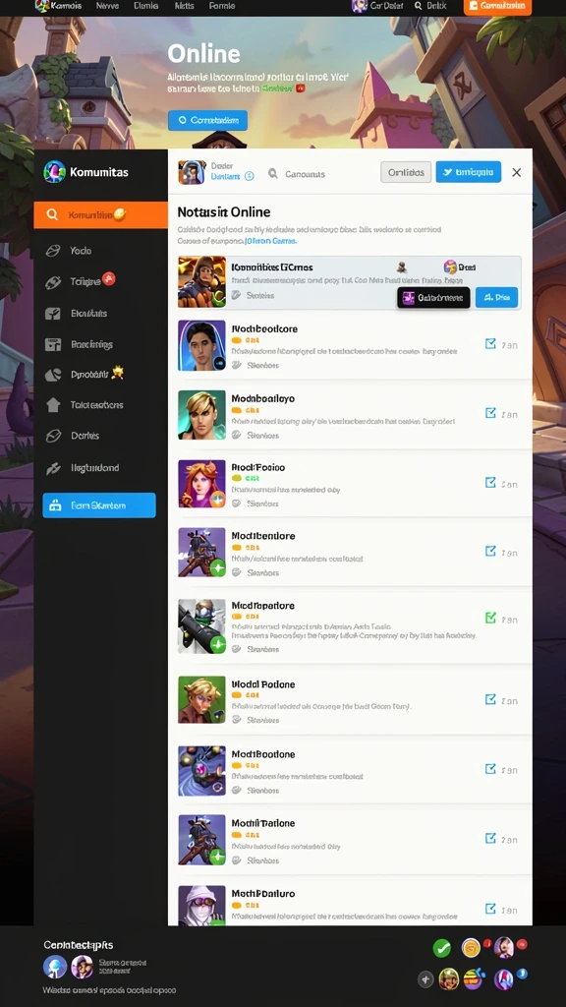Open the Eloutats sidebar entry
This screenshot has width=566, height=1007.
click(x=88, y=314)
